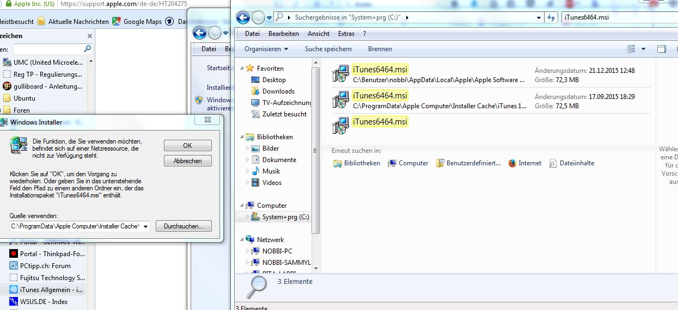Click Suche speichern in the toolbar
The height and width of the screenshot is (310, 678).
coord(328,49)
